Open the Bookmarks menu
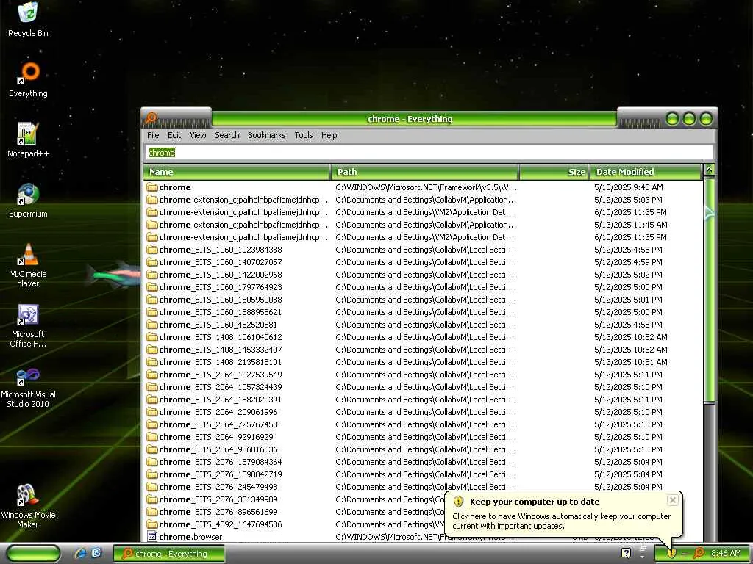The image size is (753, 564). (x=266, y=135)
